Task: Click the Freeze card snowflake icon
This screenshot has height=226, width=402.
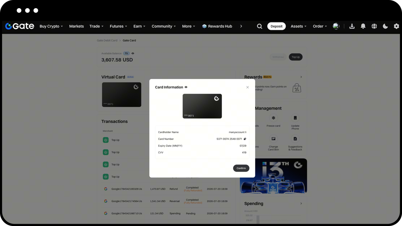Action: point(273,118)
